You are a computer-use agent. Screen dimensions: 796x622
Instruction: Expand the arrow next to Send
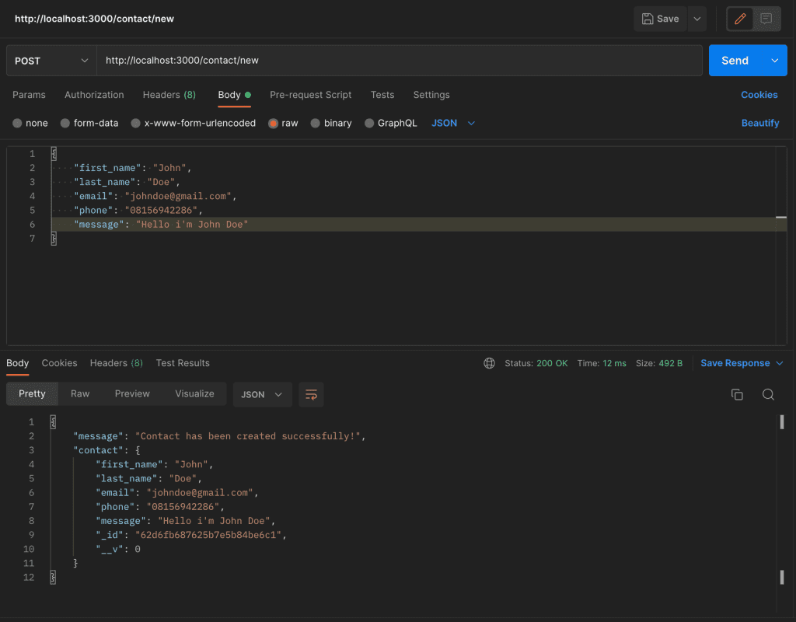click(x=773, y=61)
